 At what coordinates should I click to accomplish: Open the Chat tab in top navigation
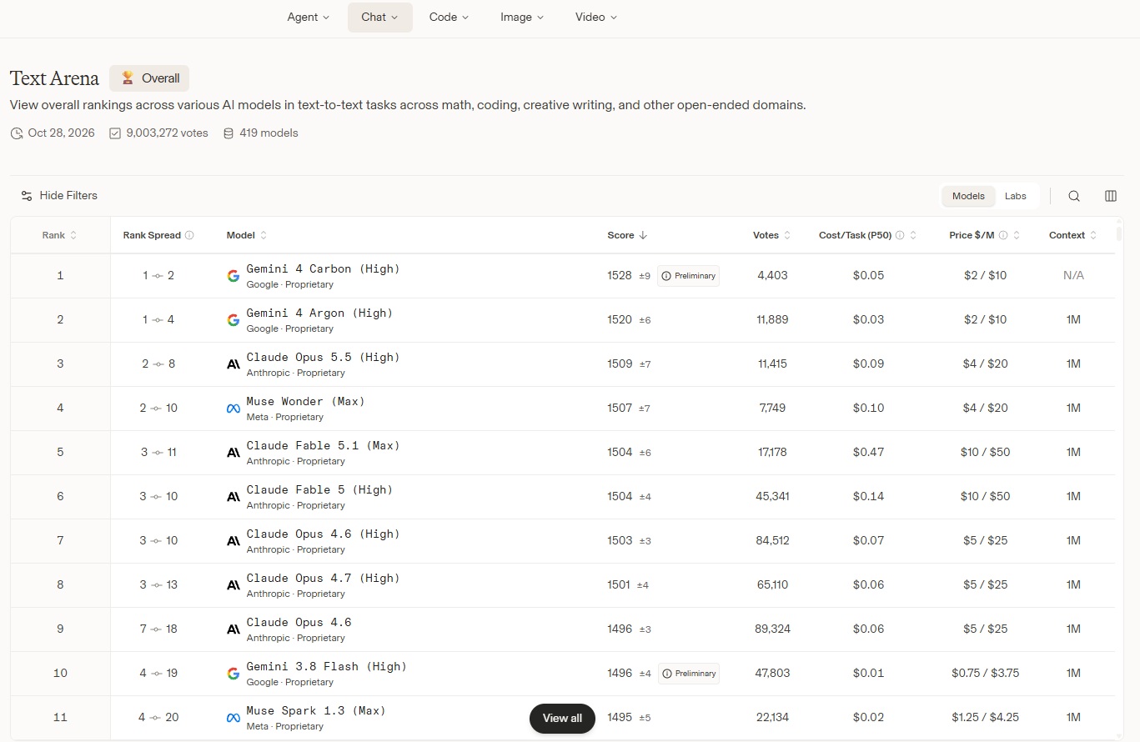[x=380, y=17]
